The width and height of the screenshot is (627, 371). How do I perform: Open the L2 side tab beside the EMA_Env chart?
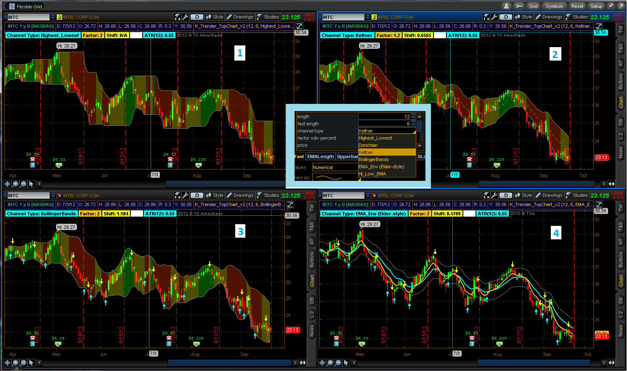pos(621,315)
